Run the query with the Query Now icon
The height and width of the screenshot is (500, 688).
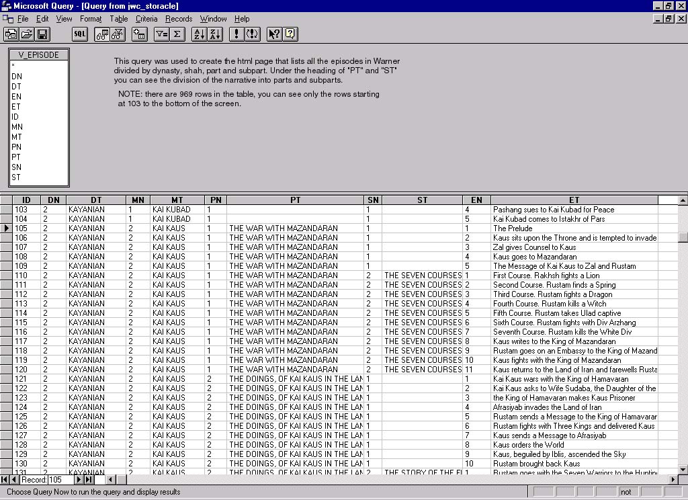(236, 34)
